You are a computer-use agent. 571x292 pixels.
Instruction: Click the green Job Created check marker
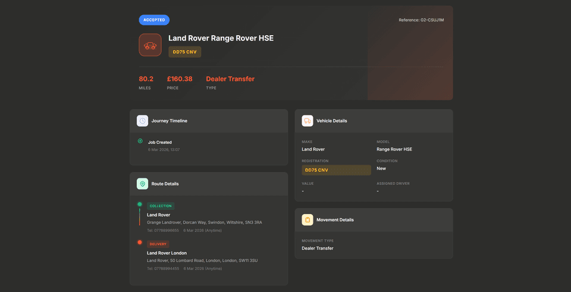click(x=140, y=142)
